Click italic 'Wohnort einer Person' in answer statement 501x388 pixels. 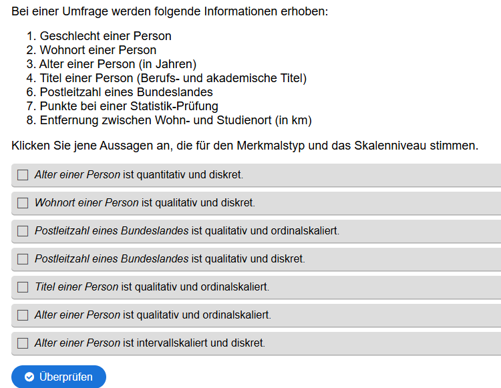pos(87,203)
